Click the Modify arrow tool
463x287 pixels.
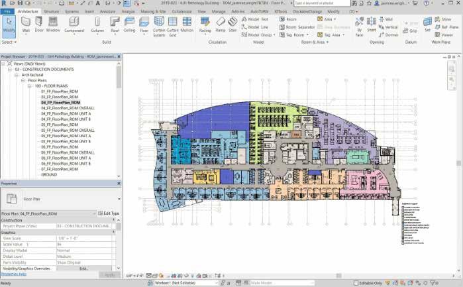[x=9, y=26]
